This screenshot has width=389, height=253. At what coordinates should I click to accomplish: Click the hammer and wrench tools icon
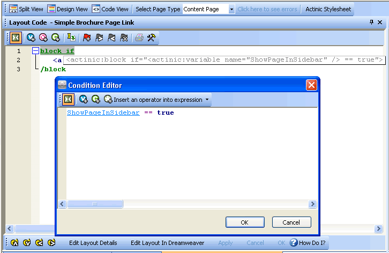point(152,38)
